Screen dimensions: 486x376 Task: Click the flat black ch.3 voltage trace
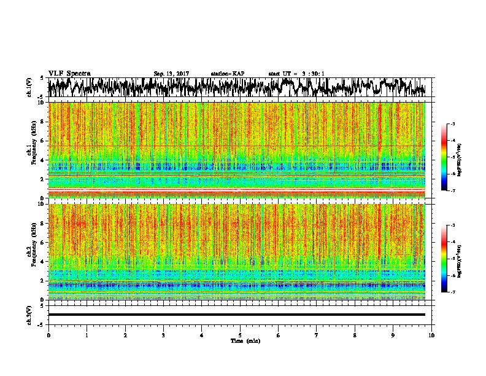236,315
